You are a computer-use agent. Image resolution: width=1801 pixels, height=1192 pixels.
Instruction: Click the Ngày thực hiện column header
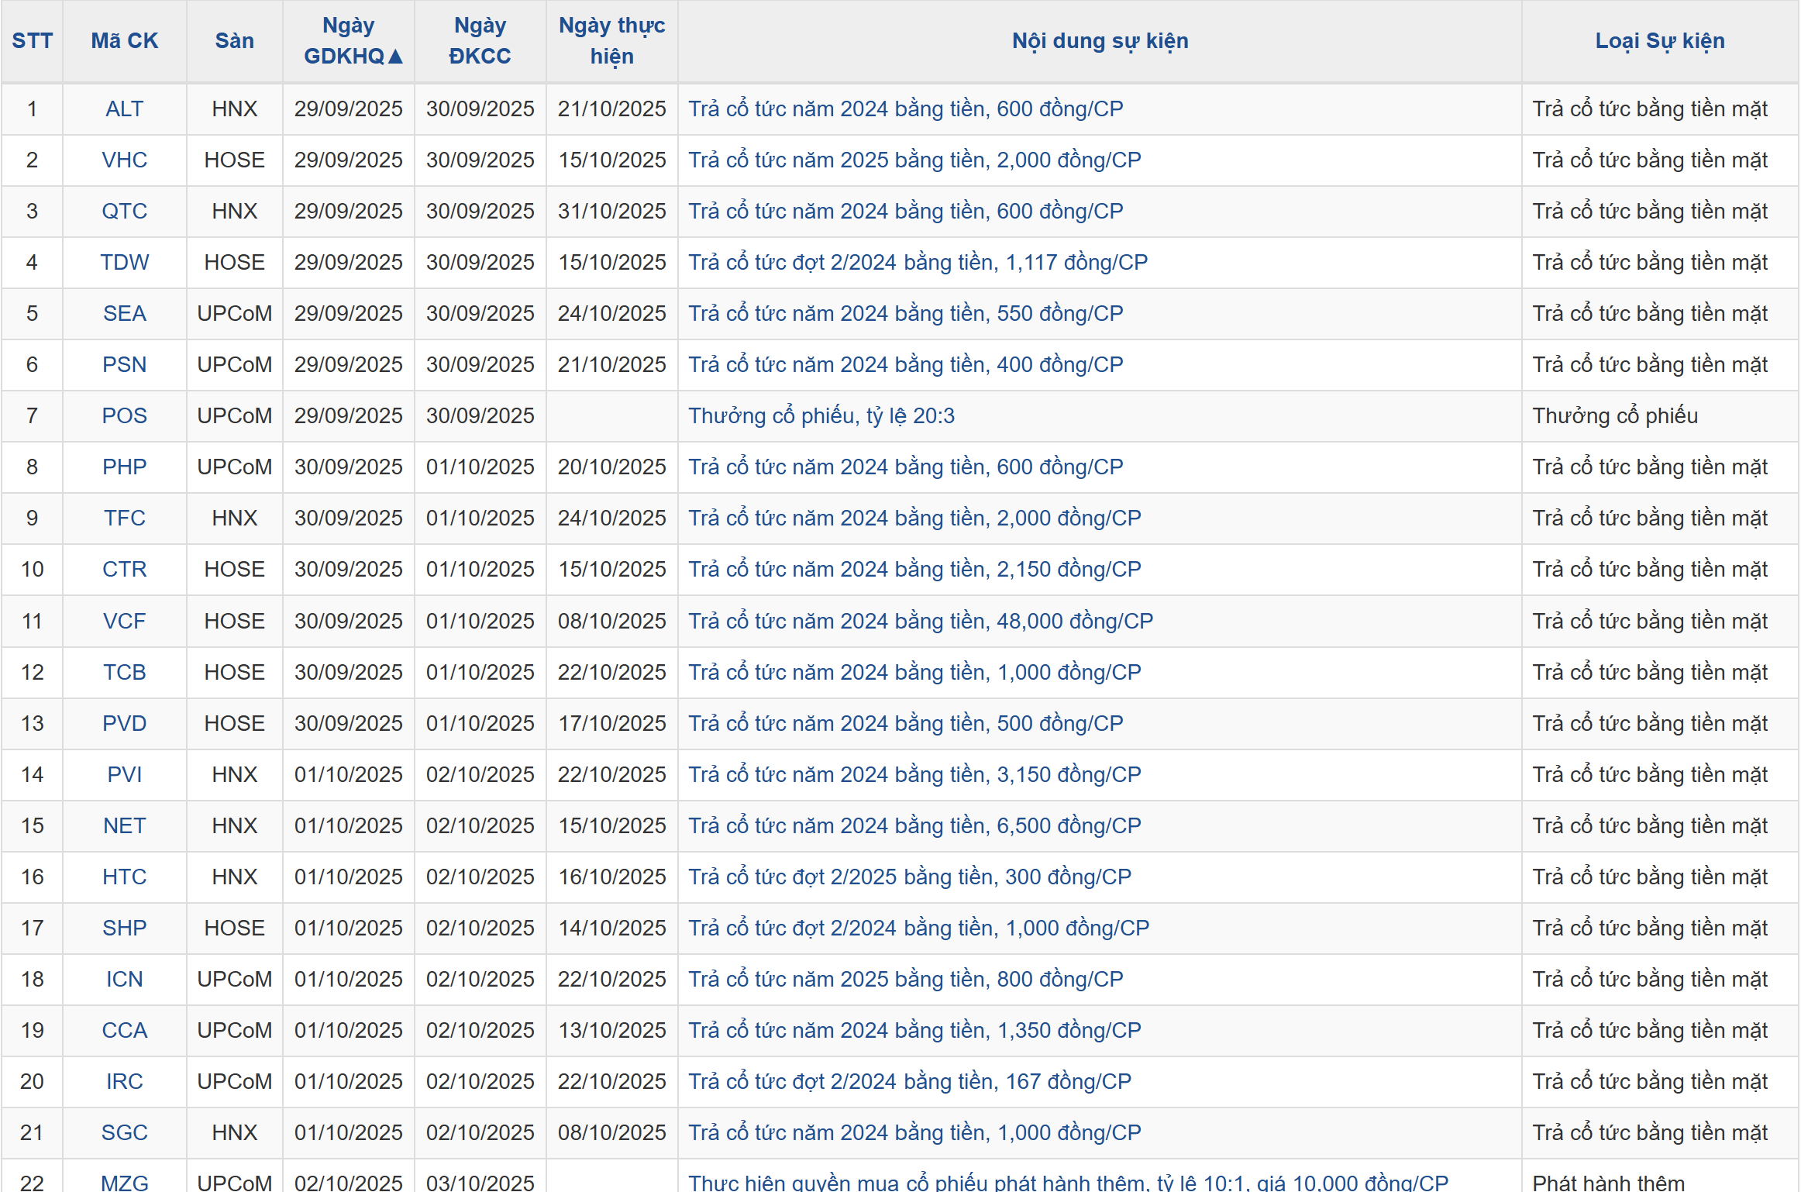(611, 41)
